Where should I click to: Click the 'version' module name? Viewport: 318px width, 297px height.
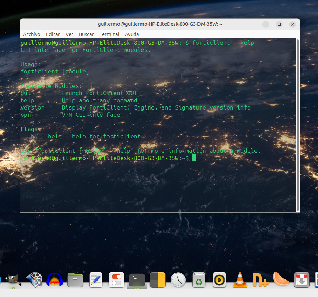point(32,107)
